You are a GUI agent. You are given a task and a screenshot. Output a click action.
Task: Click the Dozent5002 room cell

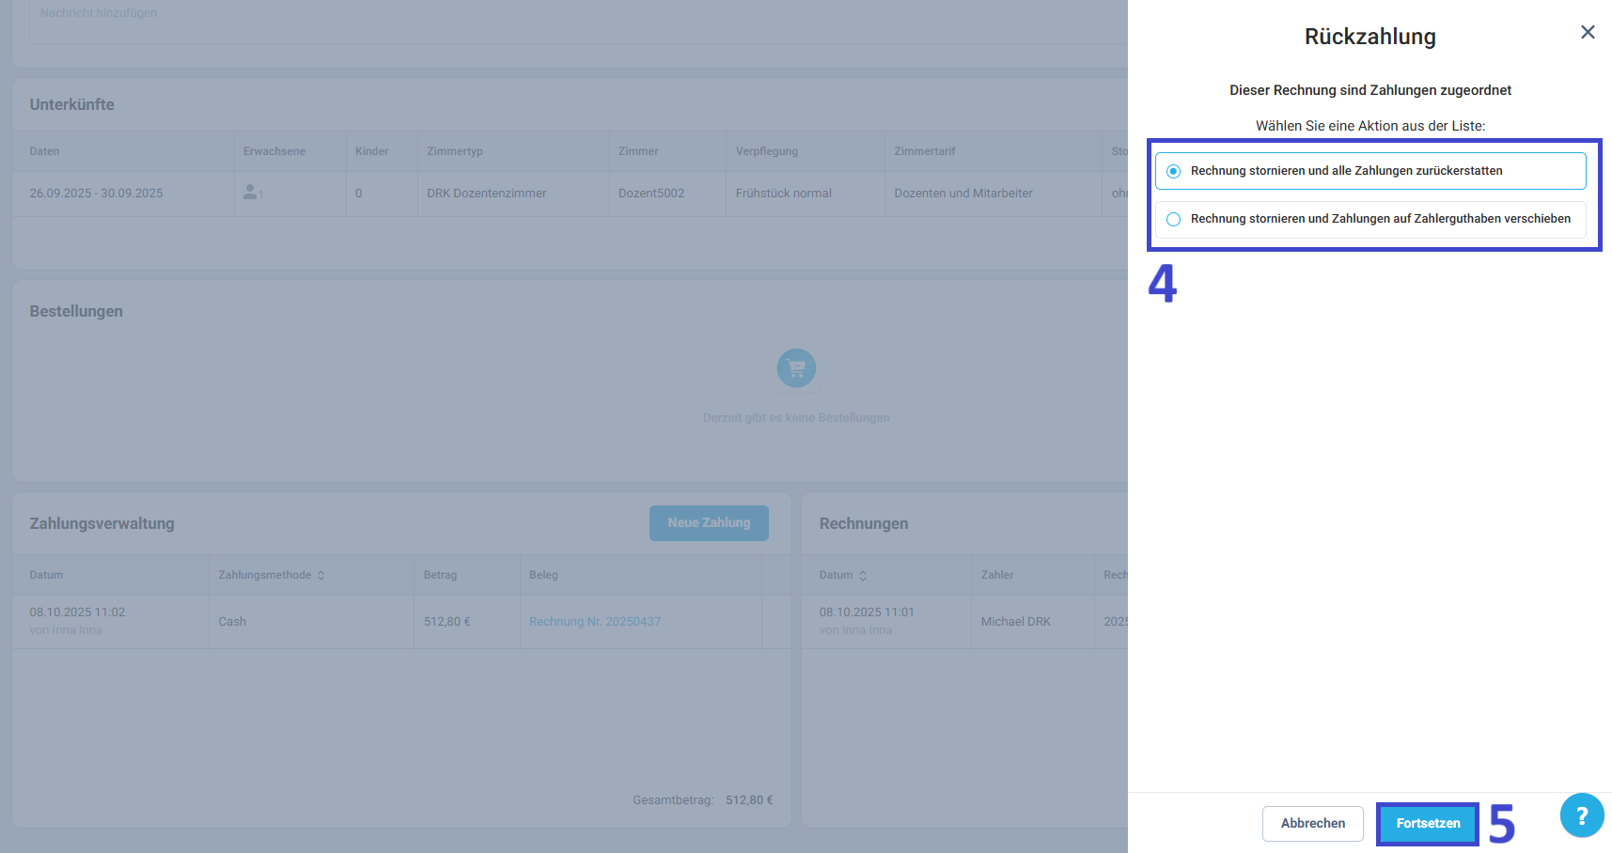[651, 194]
